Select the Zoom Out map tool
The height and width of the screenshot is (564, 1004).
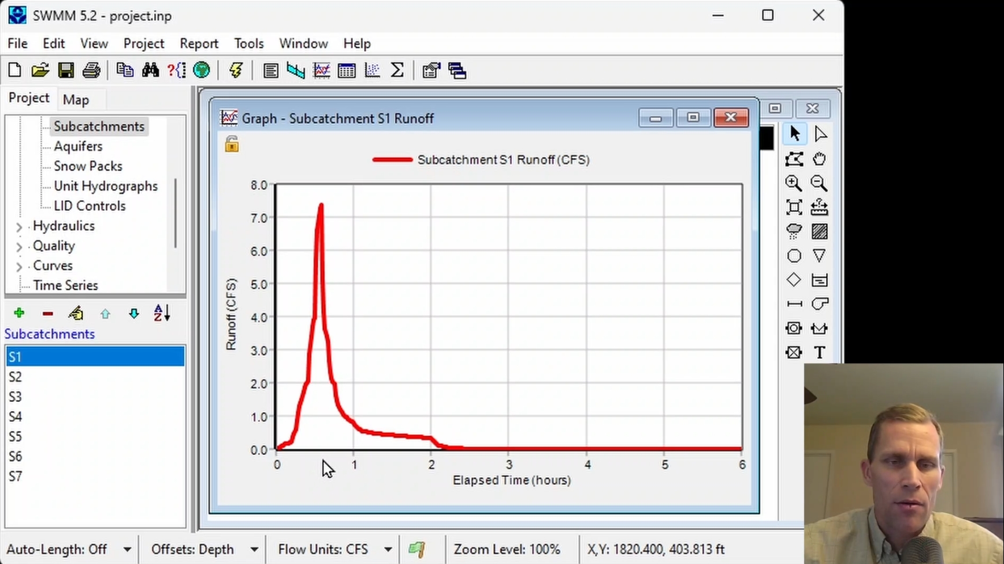[819, 183]
